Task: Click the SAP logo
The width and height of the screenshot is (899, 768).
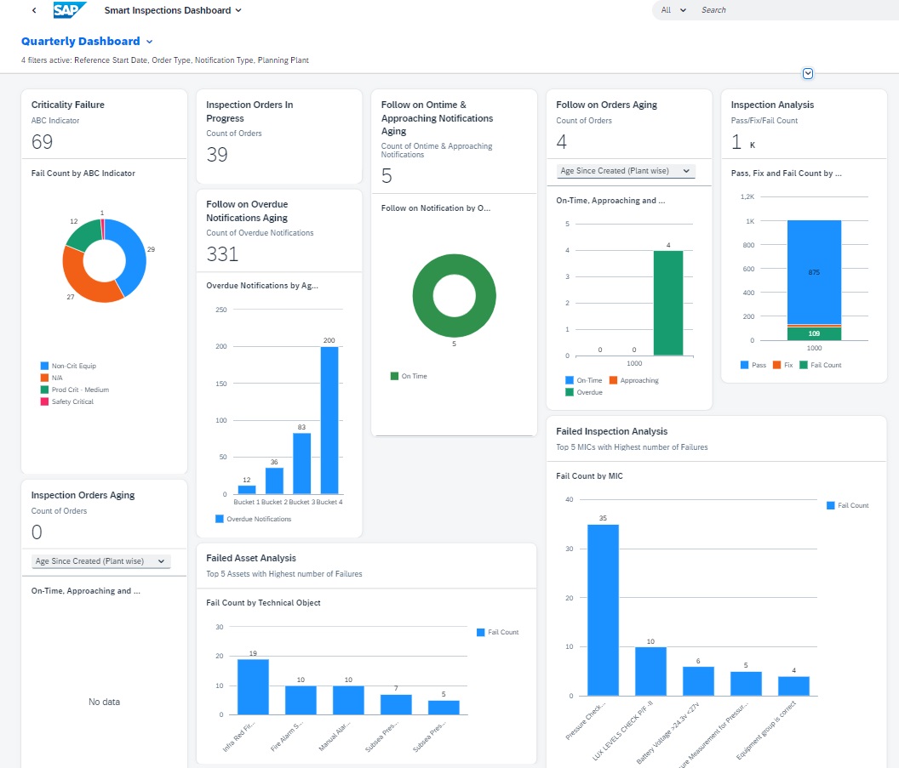Action: [x=69, y=9]
